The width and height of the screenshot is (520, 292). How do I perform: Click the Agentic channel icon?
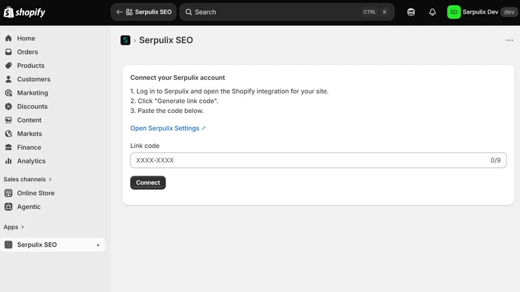coord(8,206)
